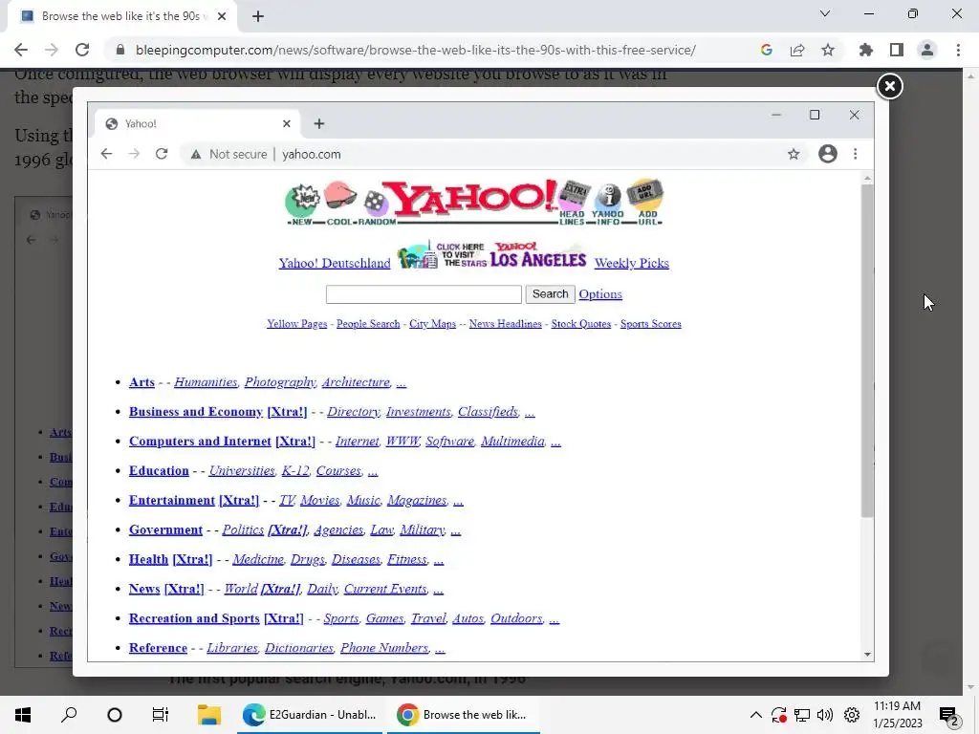
Task: Open taskbar search magnifier
Action: coord(69,715)
